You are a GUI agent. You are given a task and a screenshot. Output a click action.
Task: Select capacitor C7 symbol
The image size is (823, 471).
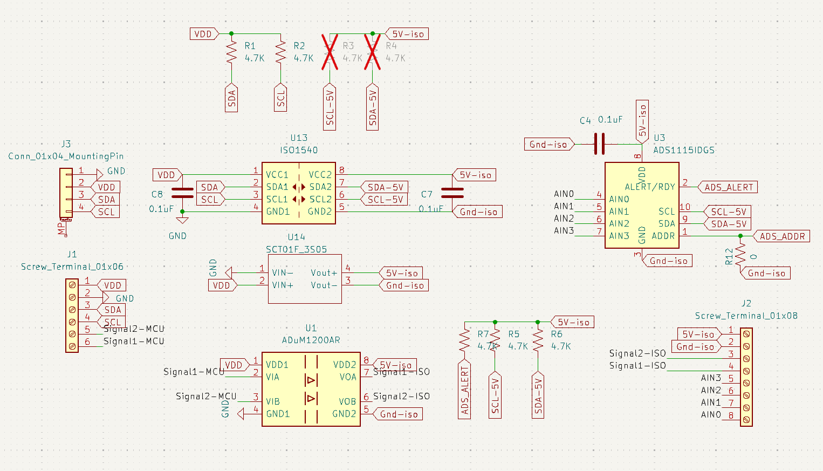tap(452, 193)
